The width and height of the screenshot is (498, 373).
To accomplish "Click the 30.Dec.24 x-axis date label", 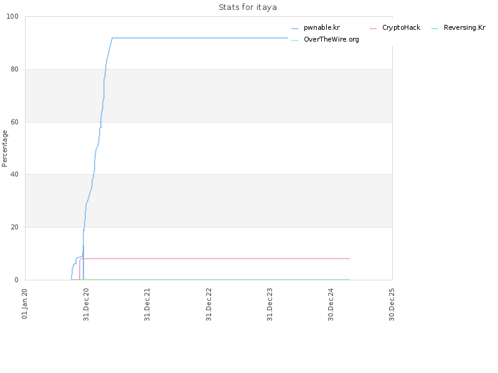I will tap(331, 305).
